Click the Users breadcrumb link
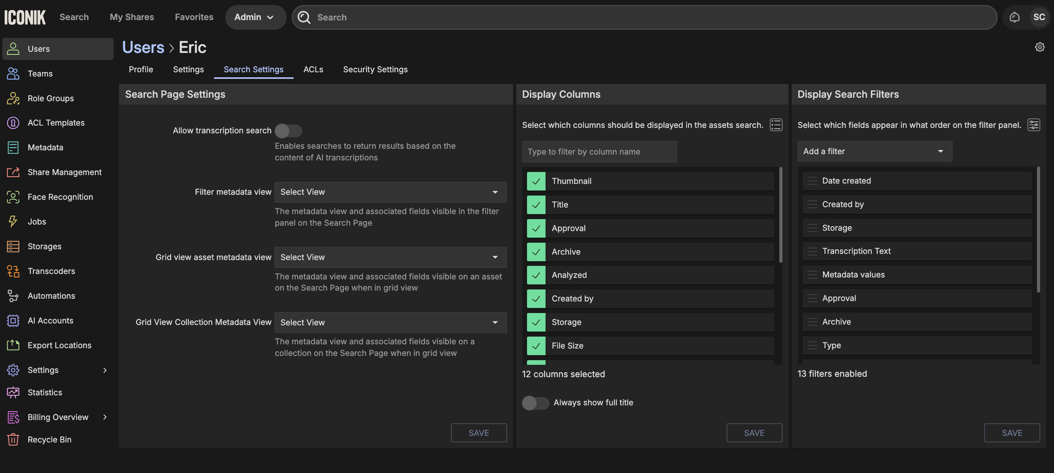 [143, 48]
